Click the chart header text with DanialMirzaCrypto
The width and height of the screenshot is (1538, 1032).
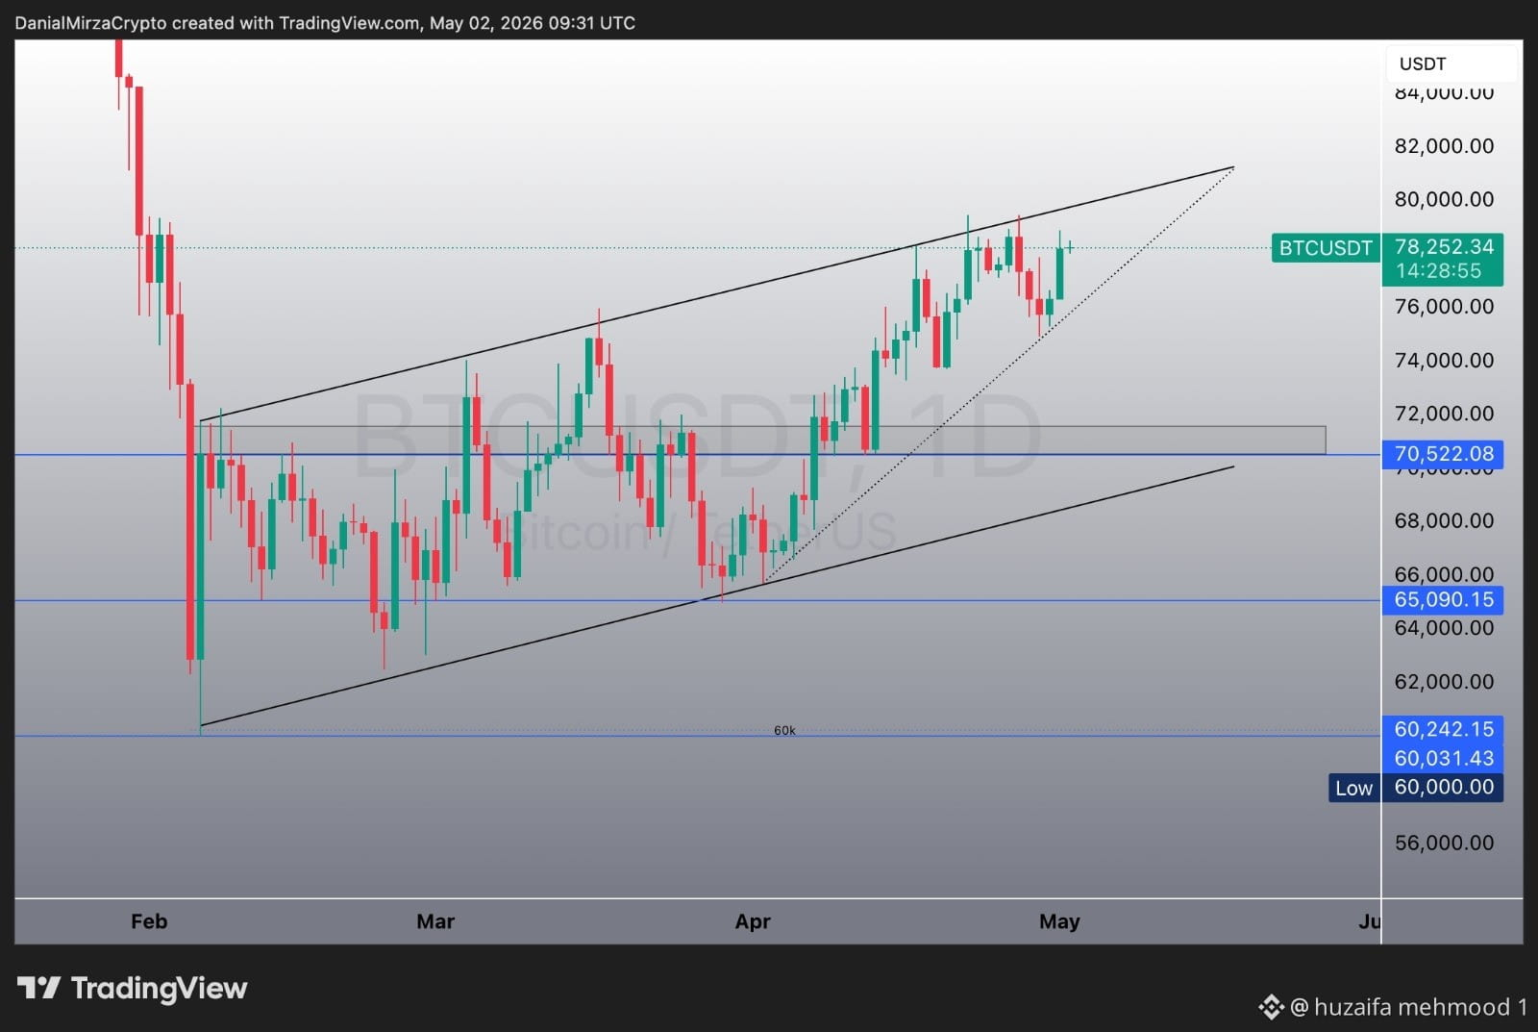coord(325,23)
